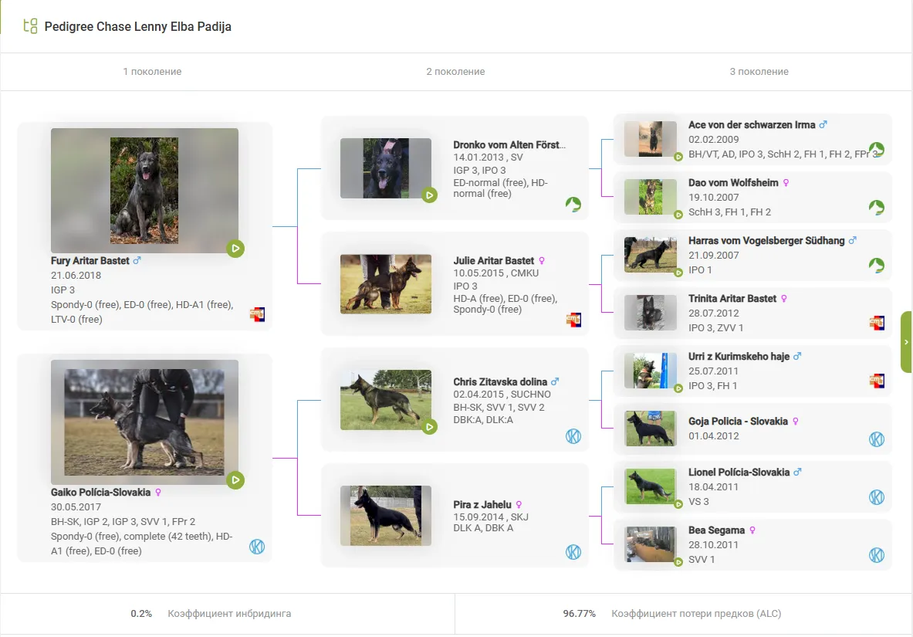This screenshot has height=637, width=913.
Task: Open Fury Aritar Bastet profile link
Action: pos(90,261)
